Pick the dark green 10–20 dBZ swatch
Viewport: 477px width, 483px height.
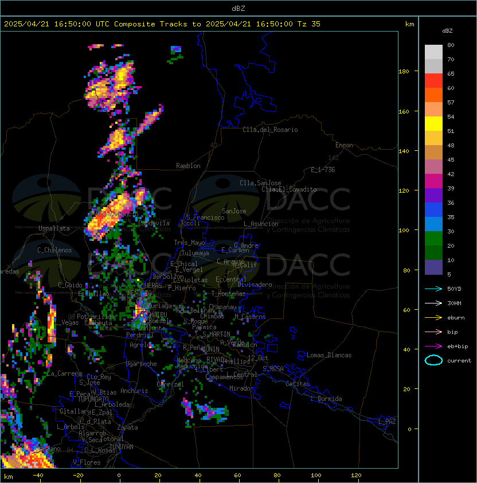click(x=433, y=252)
